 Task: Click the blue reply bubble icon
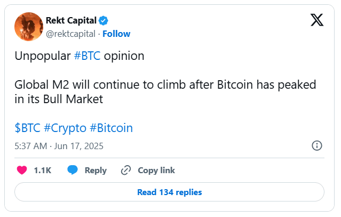73,170
